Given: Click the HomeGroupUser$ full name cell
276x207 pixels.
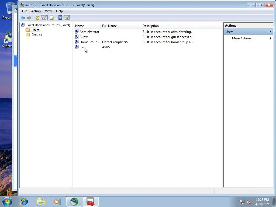Looking at the screenshot, I should pos(115,42).
